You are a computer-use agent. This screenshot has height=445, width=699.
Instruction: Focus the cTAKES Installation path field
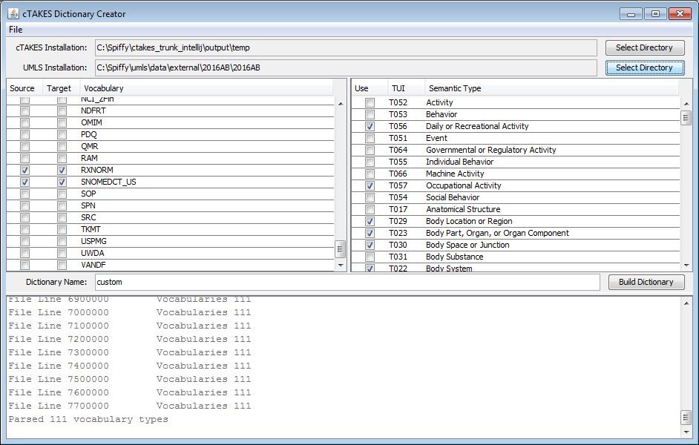(x=346, y=47)
